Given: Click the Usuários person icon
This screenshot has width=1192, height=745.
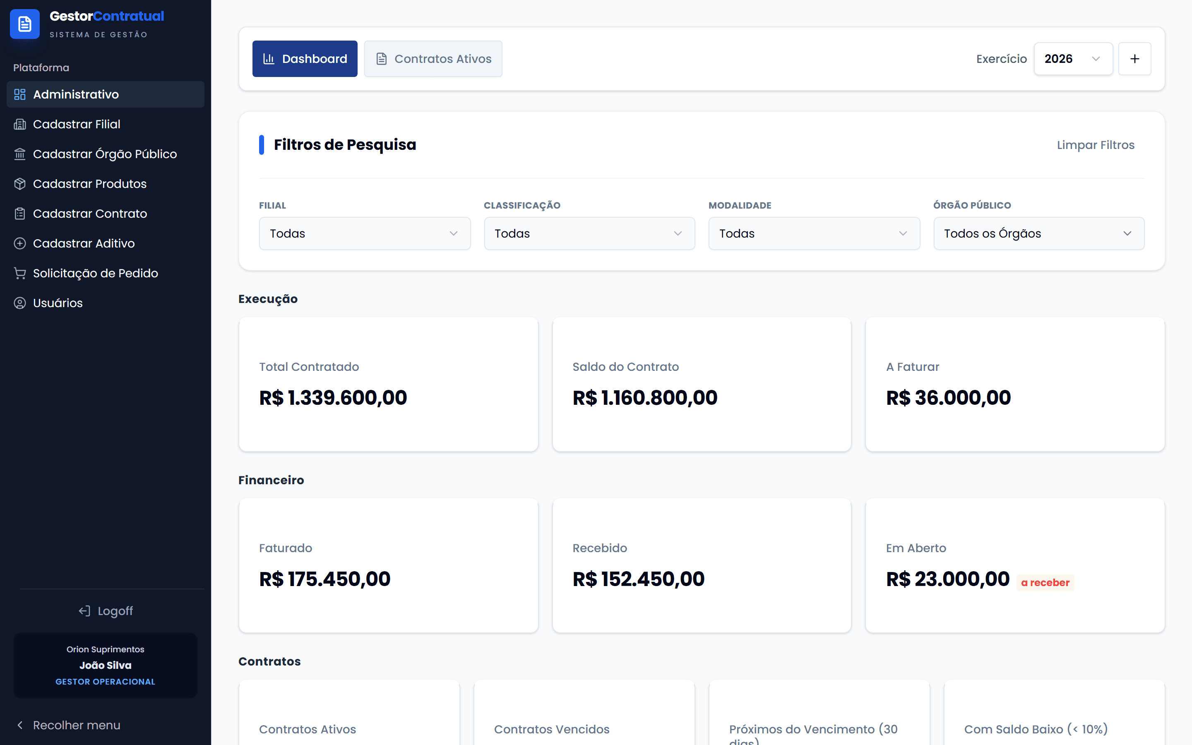Looking at the screenshot, I should [20, 303].
